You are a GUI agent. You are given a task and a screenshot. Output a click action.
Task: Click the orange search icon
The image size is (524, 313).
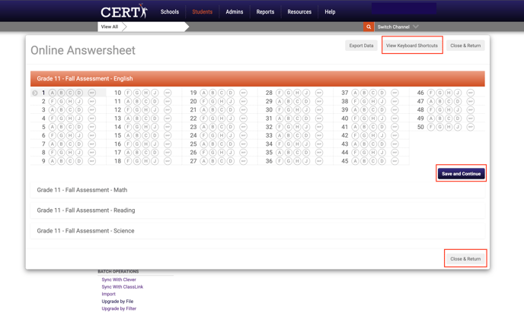click(x=369, y=27)
